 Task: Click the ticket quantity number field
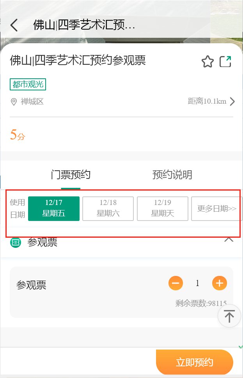[197, 283]
